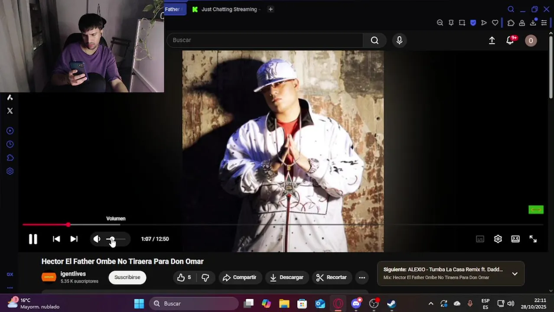Open the ESP ES language switcher
Screen dimensions: 554x312
[486, 304]
